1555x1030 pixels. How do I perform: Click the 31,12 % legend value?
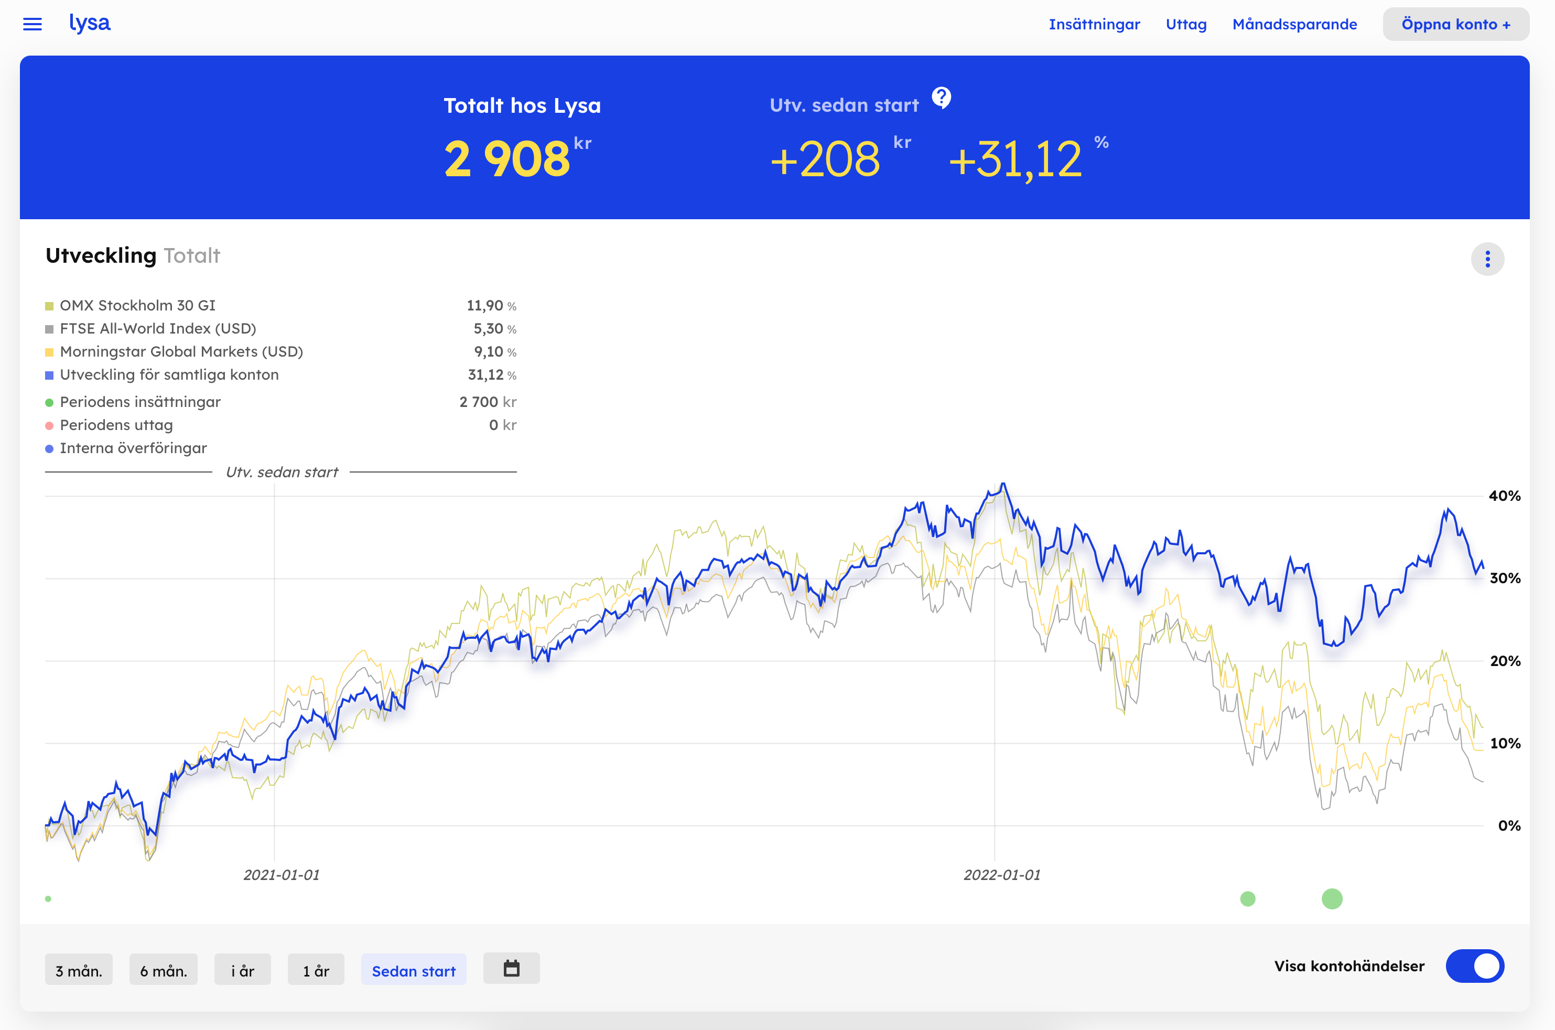pyautogui.click(x=492, y=374)
